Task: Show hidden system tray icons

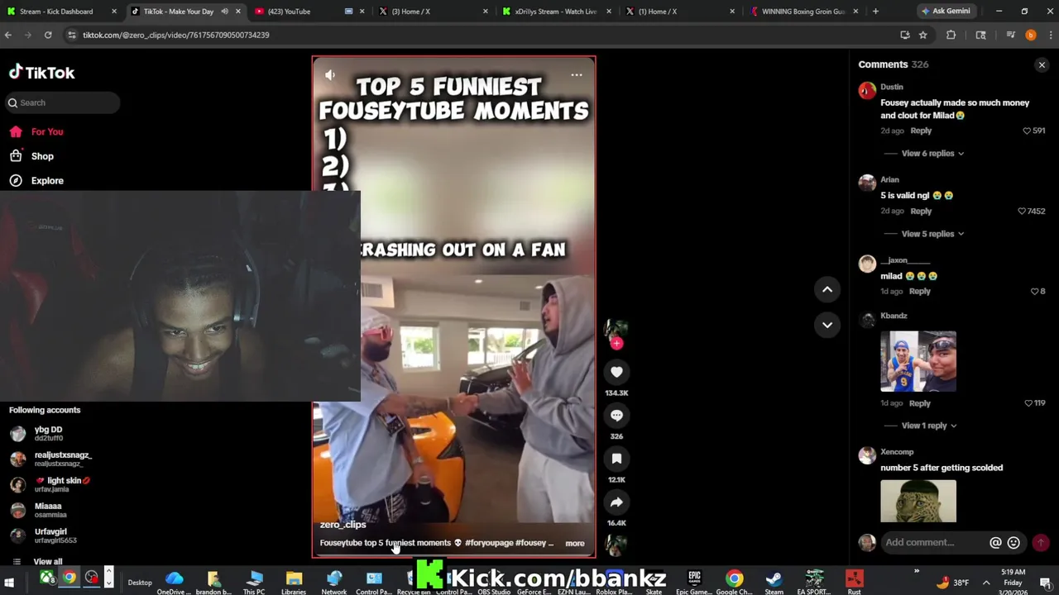Action: (x=986, y=583)
